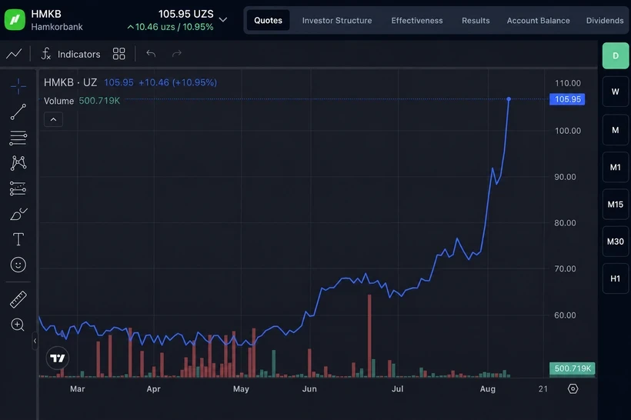Select the crosshair cursor tool
Viewport: 631px width, 420px height.
pyautogui.click(x=18, y=86)
